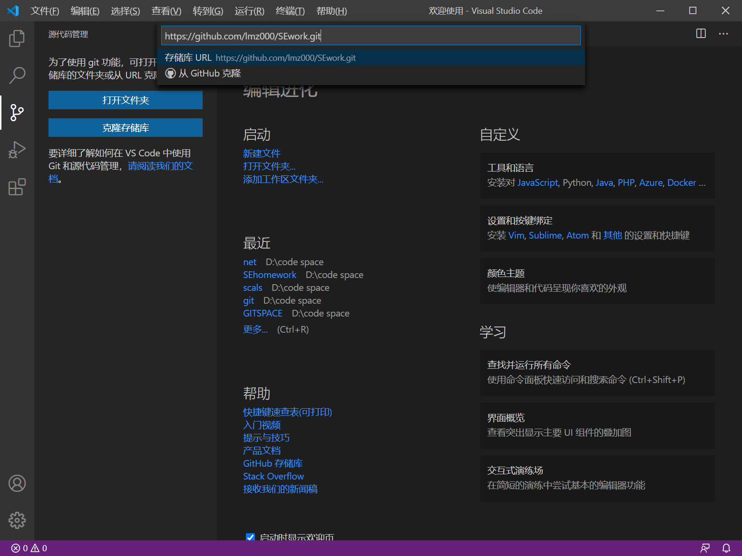Open the errors and warnings status indicator

pos(29,548)
